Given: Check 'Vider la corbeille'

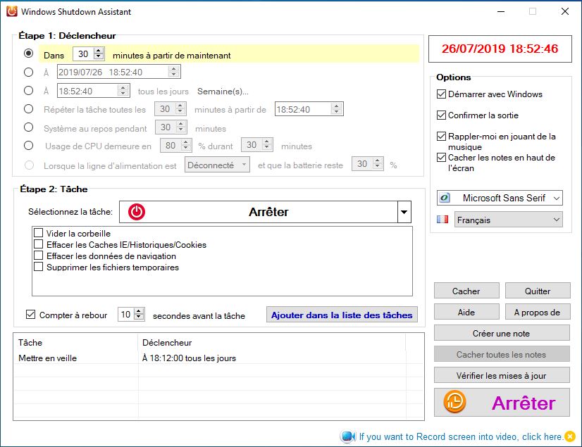Looking at the screenshot, I should click(x=38, y=233).
